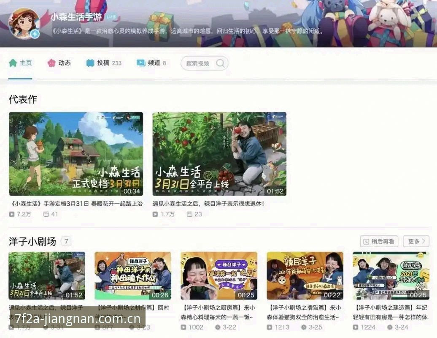
Task: Click clock icon in 稍后再看 button
Action: click(366, 242)
